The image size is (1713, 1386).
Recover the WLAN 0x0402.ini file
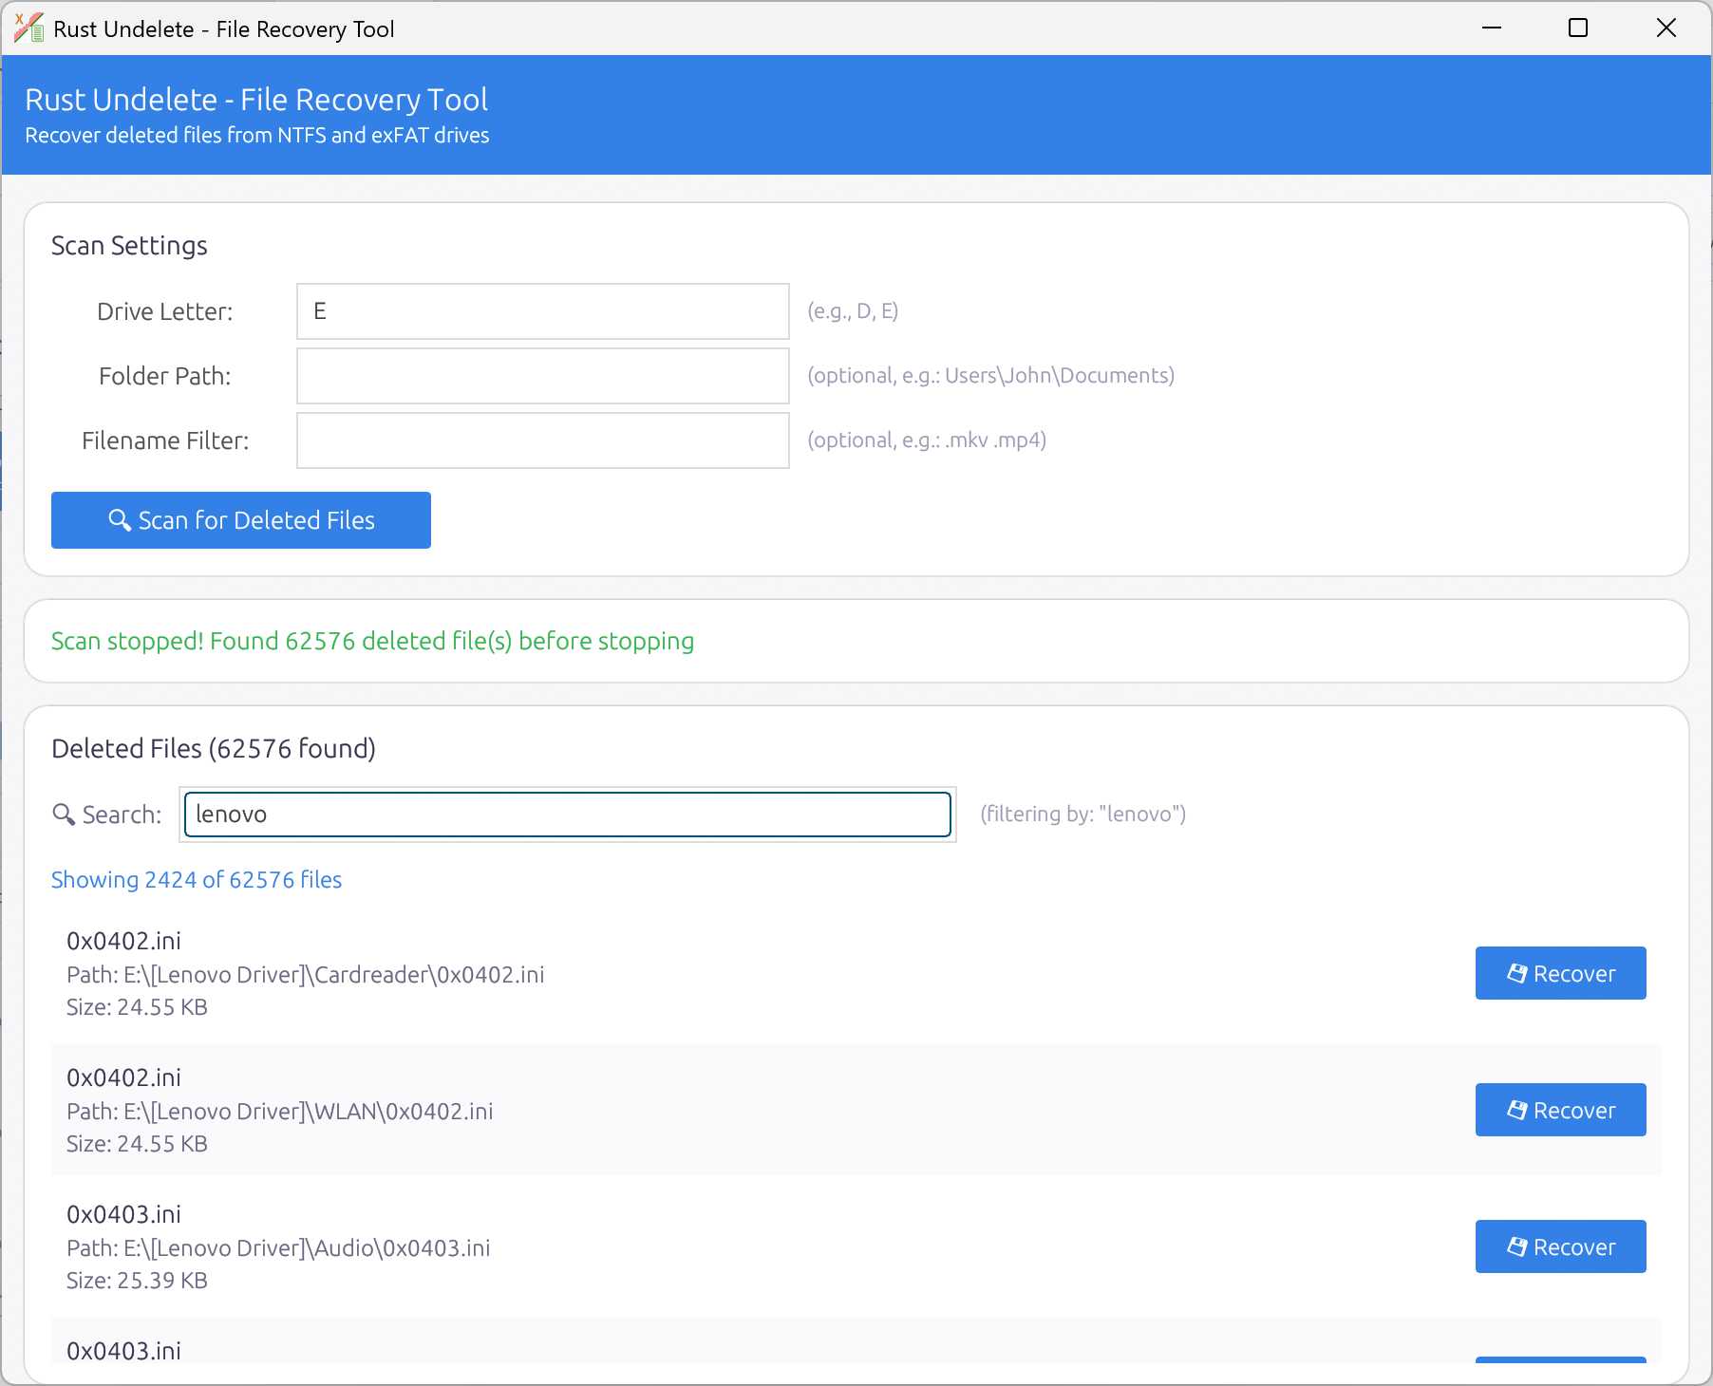pos(1560,1109)
